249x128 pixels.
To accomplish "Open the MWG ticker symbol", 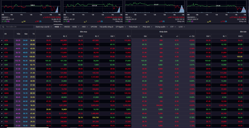I will (x=6, y=93).
